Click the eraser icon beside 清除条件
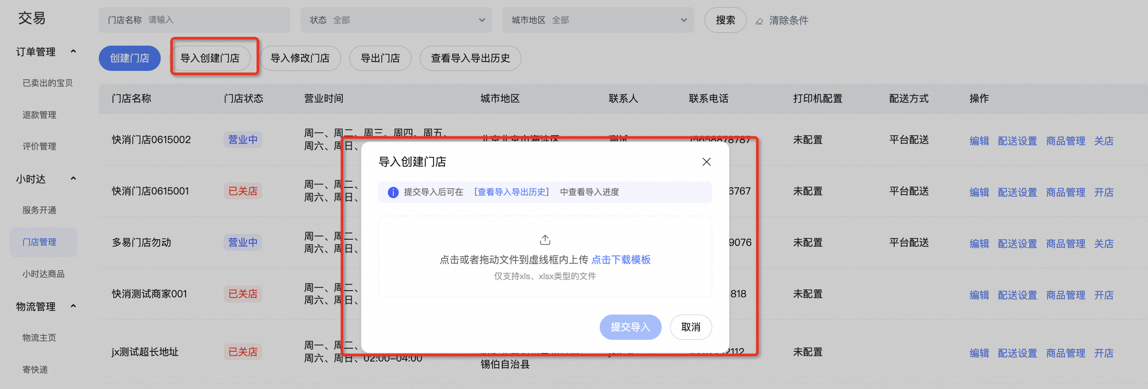The width and height of the screenshot is (1148, 389). (x=760, y=21)
